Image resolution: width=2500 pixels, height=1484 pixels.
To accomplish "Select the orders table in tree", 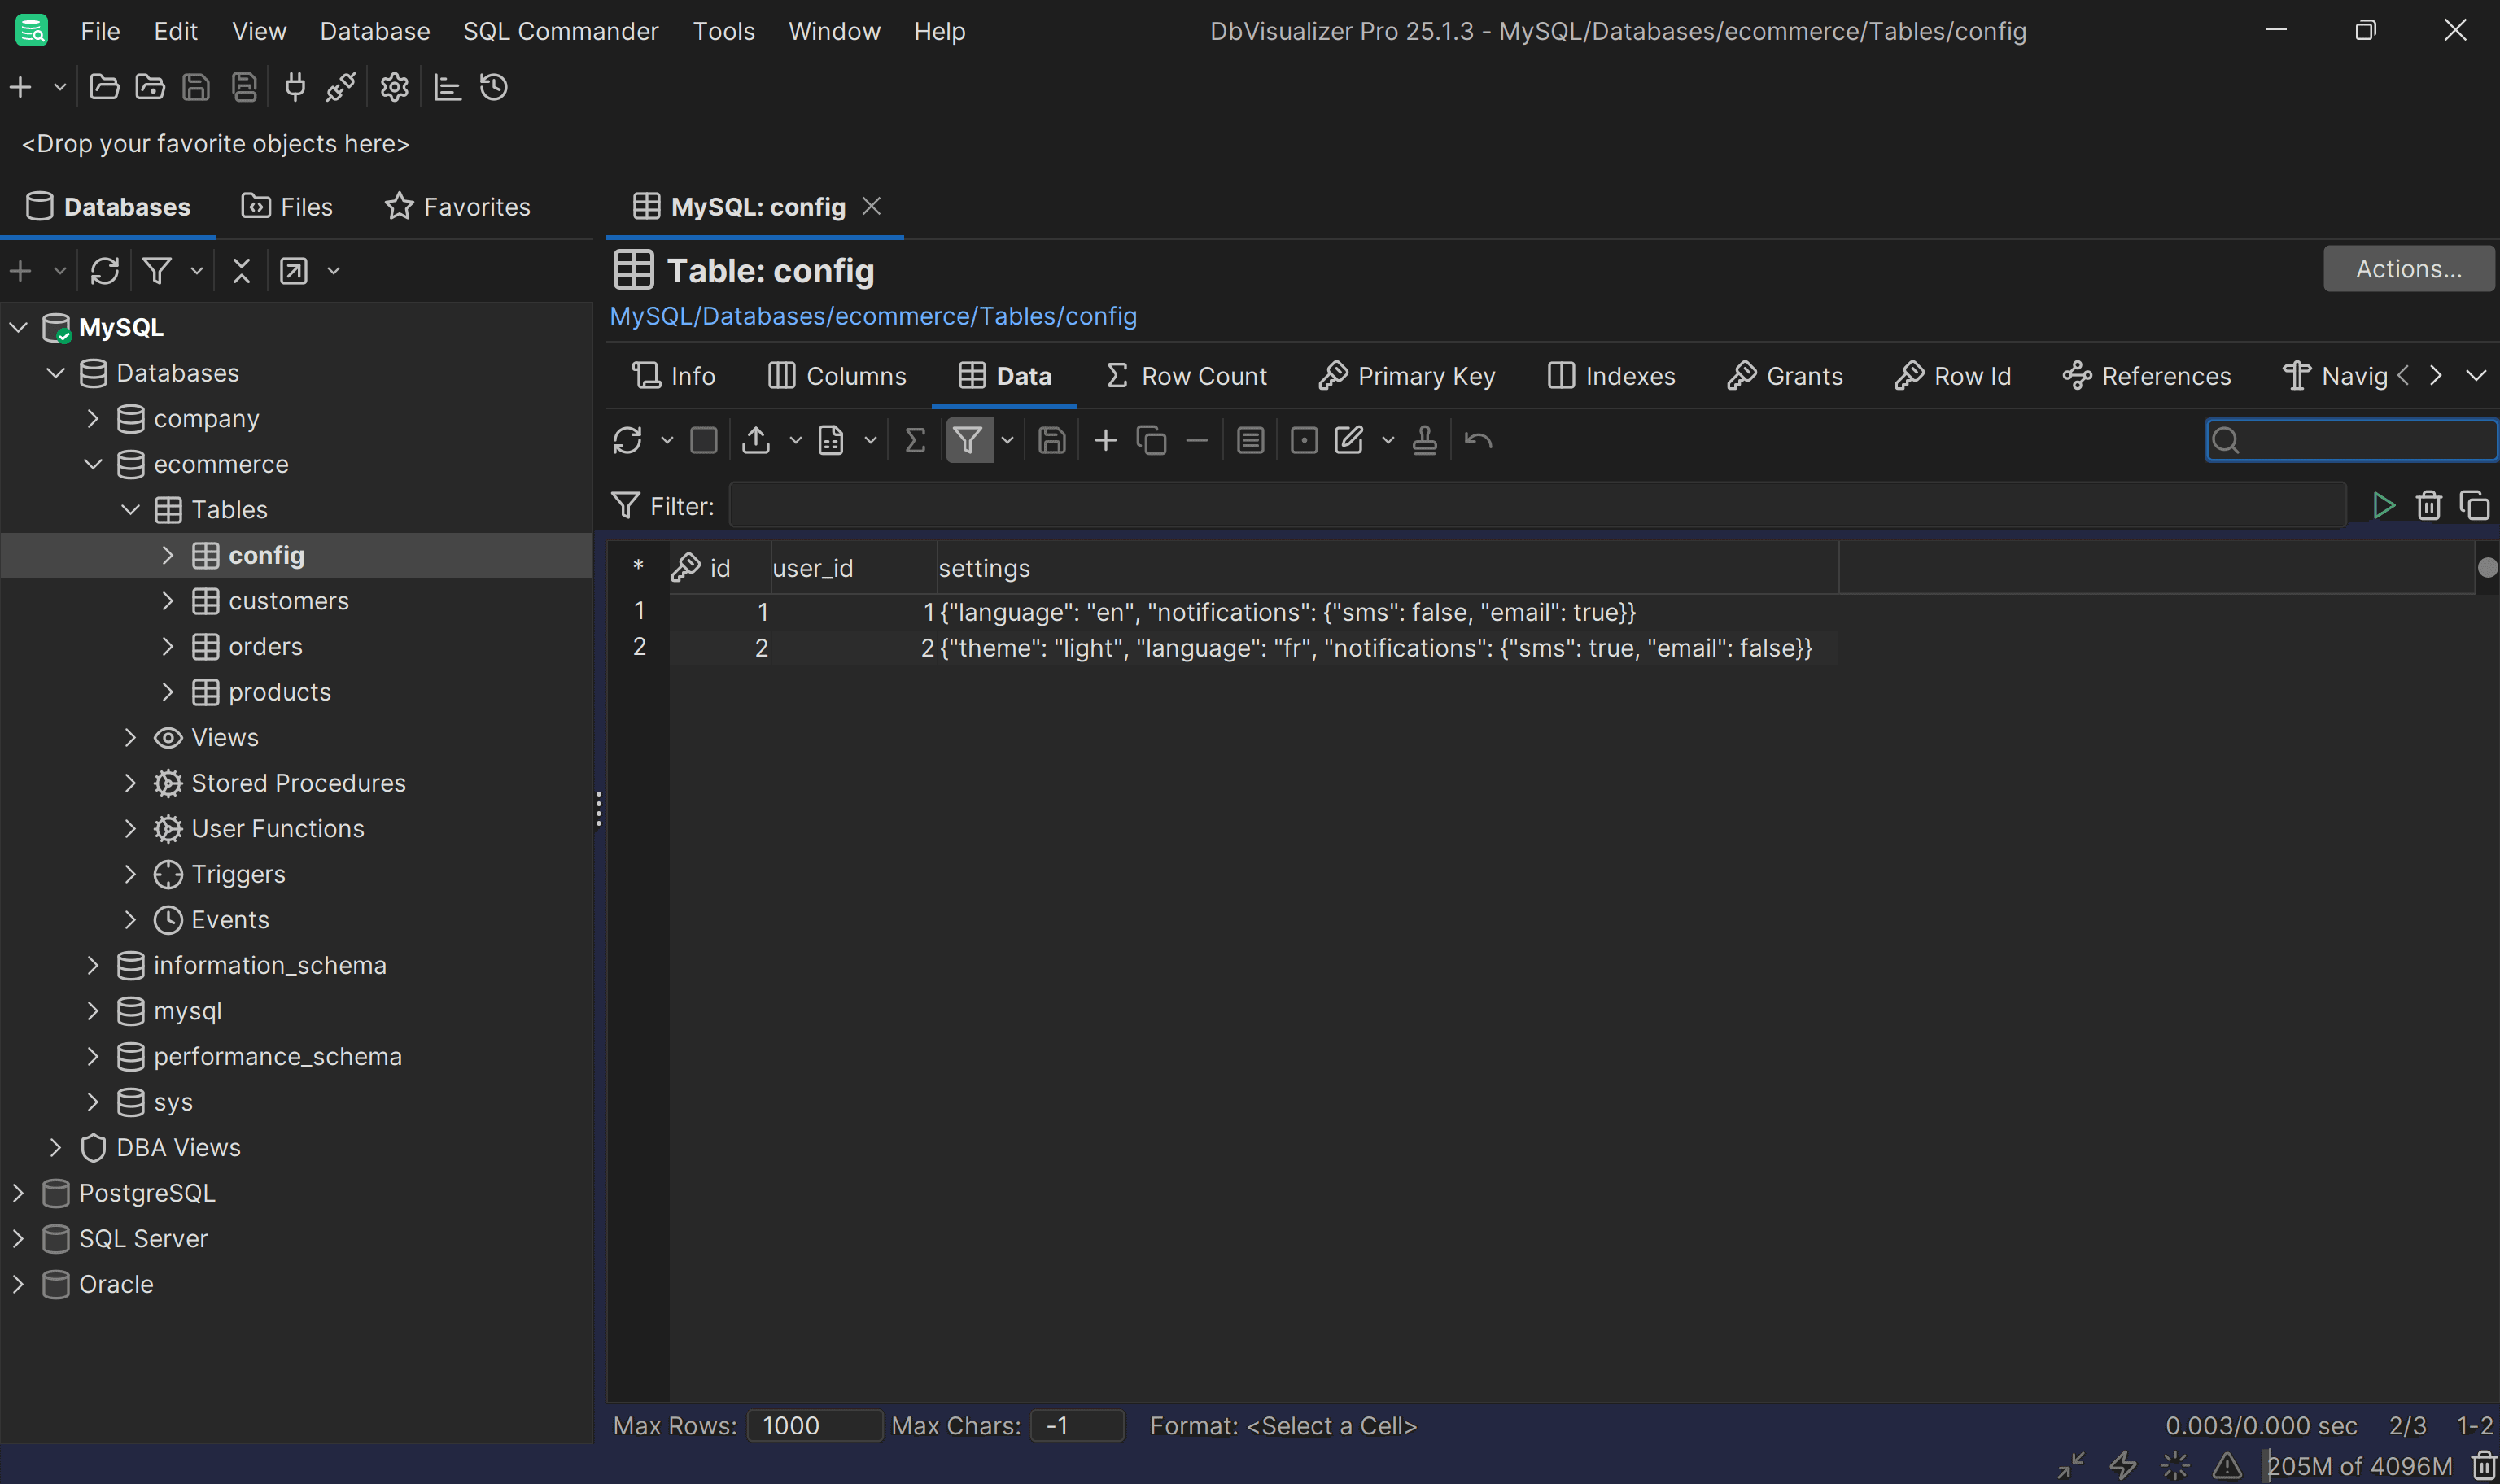I will (x=265, y=647).
